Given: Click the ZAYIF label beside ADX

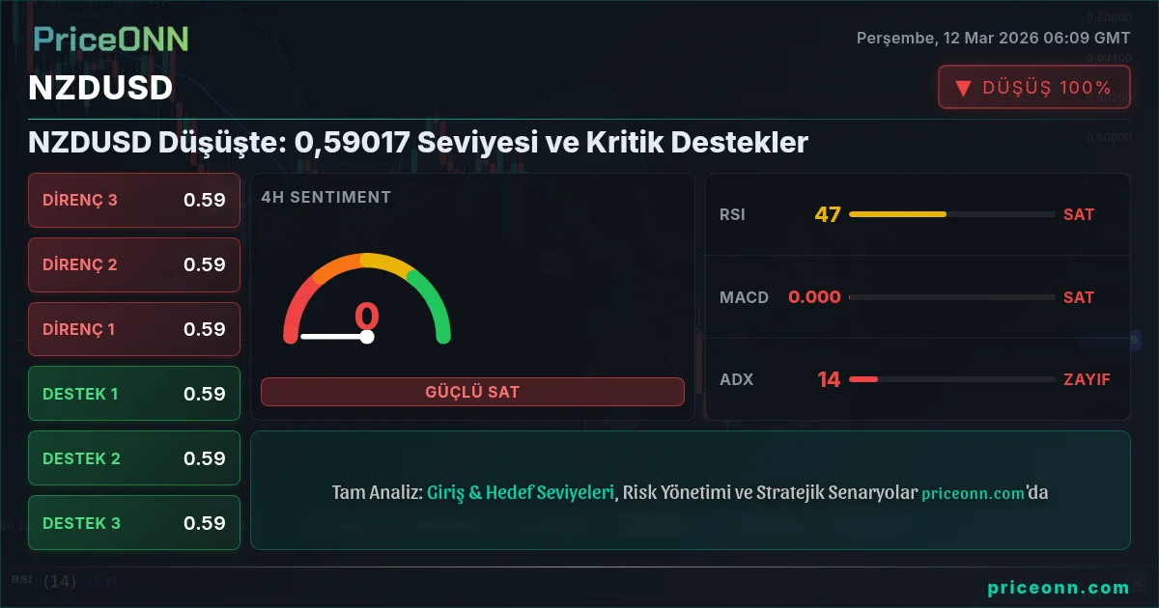Looking at the screenshot, I should [x=1087, y=379].
